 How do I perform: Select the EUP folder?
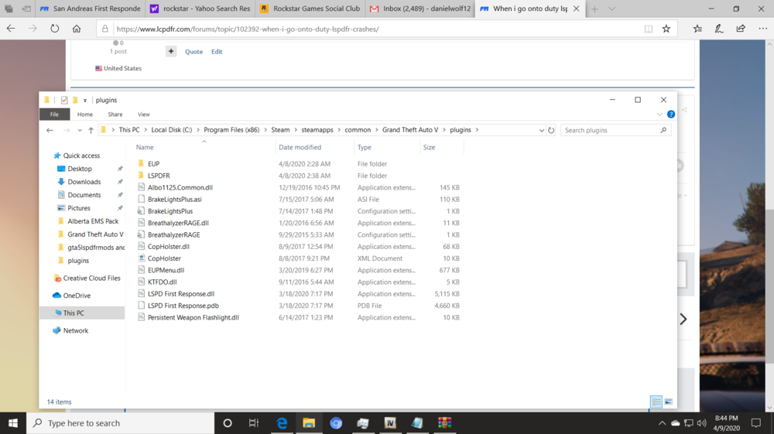point(153,164)
